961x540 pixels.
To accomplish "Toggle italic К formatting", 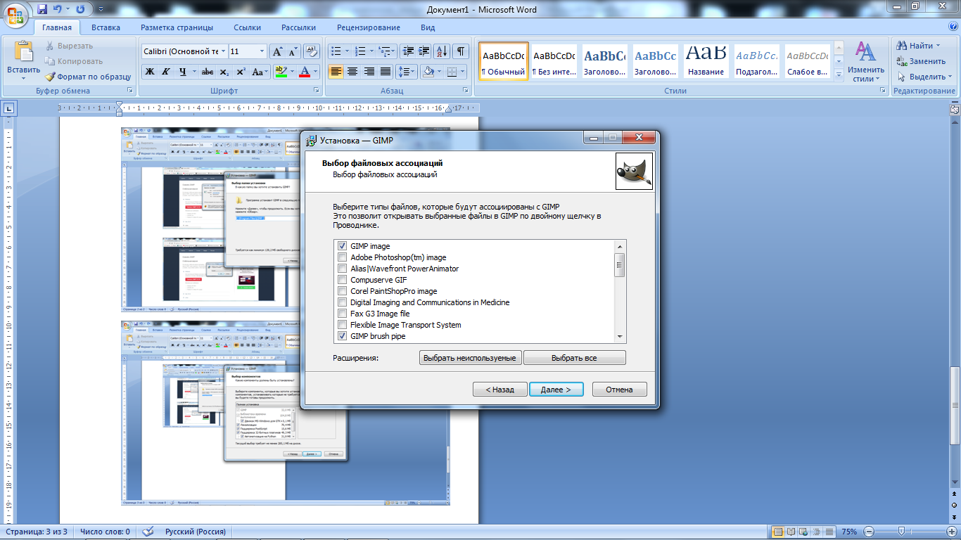I will coord(166,72).
